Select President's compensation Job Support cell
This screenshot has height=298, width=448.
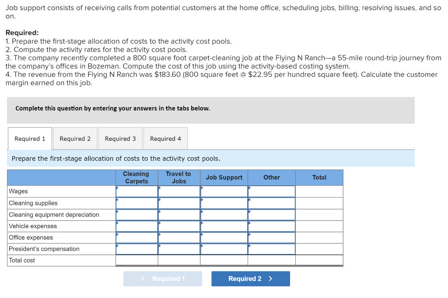click(224, 249)
